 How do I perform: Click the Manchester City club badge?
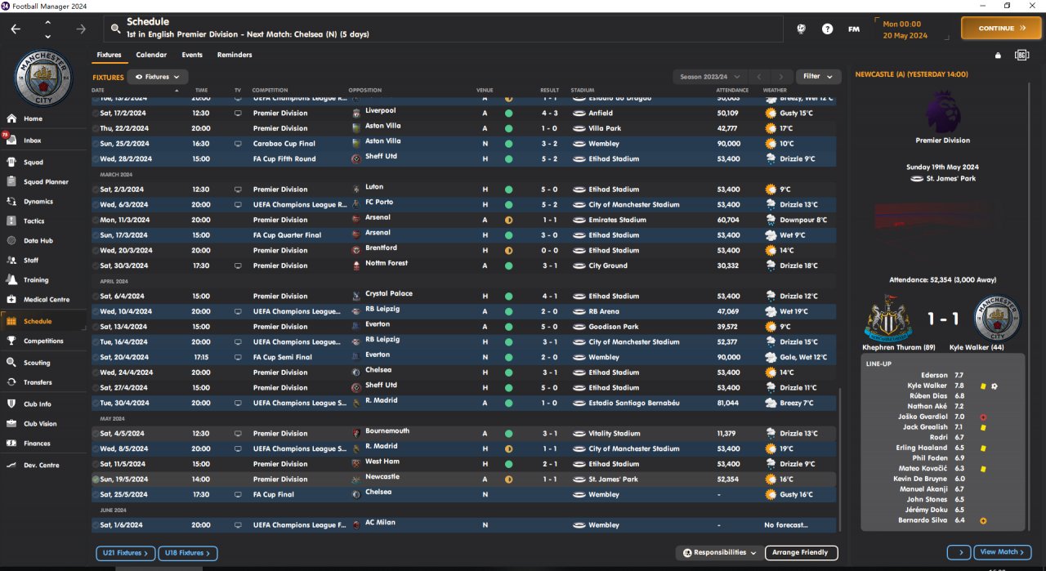click(x=43, y=78)
